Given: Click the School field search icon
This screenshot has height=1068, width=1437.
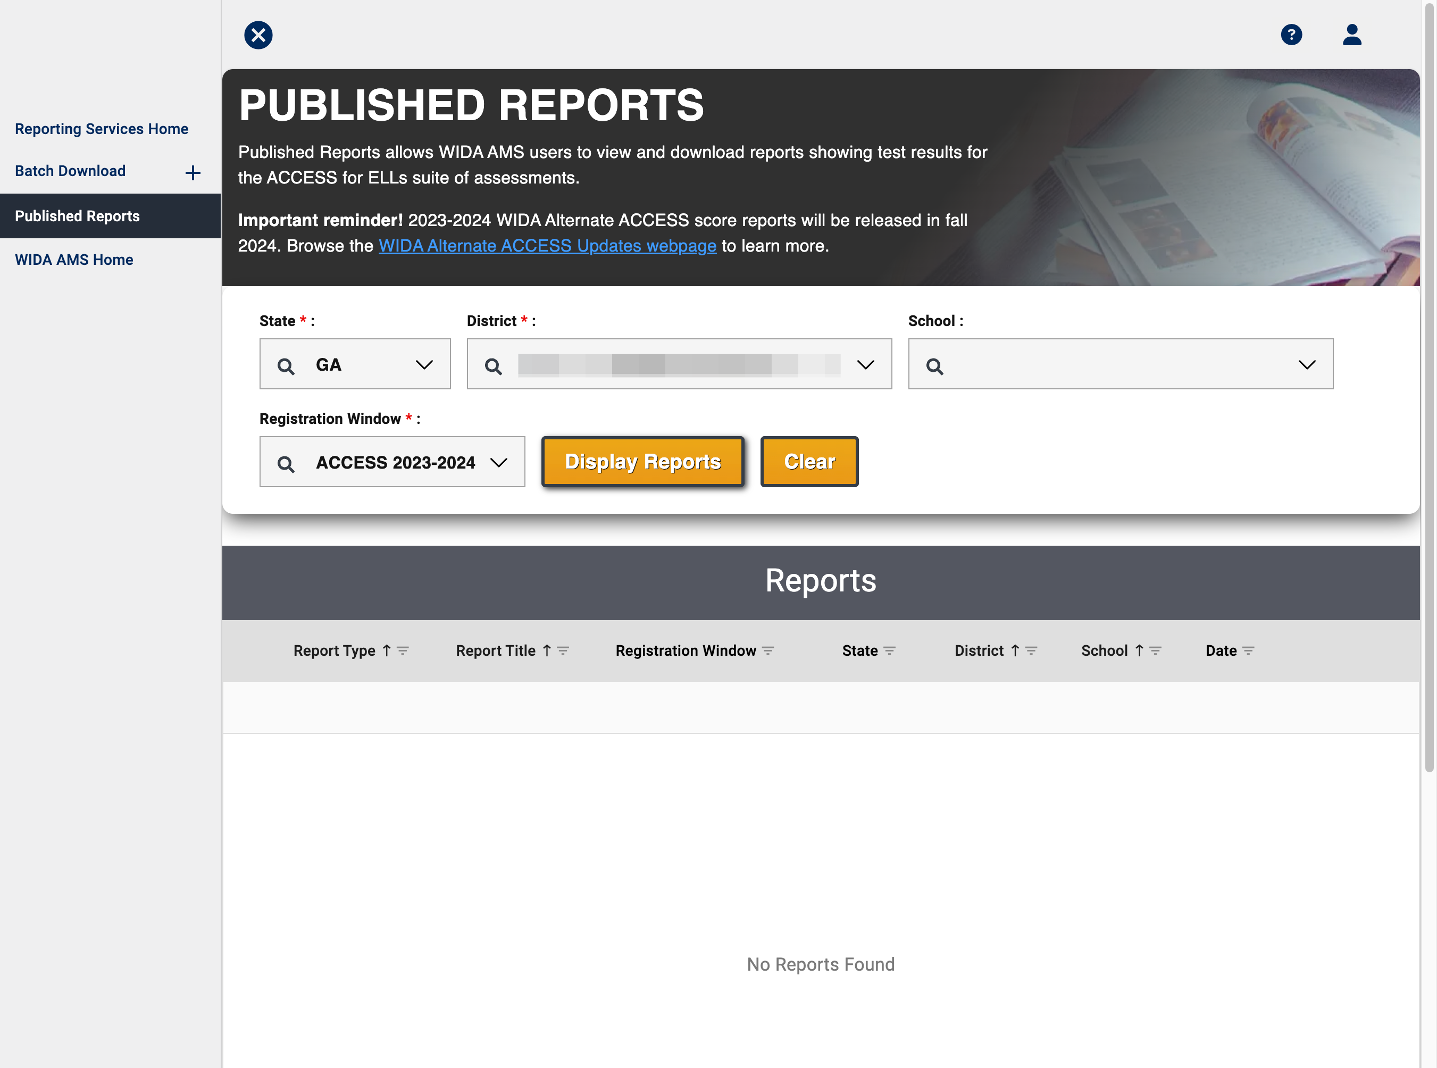Looking at the screenshot, I should pos(935,366).
